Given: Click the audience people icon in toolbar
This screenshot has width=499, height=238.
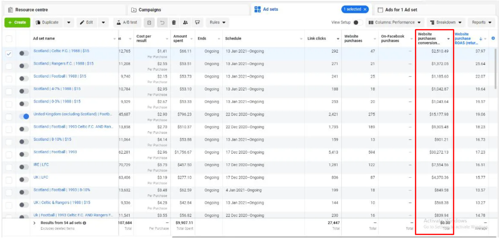Looking at the screenshot, I should coord(185,22).
